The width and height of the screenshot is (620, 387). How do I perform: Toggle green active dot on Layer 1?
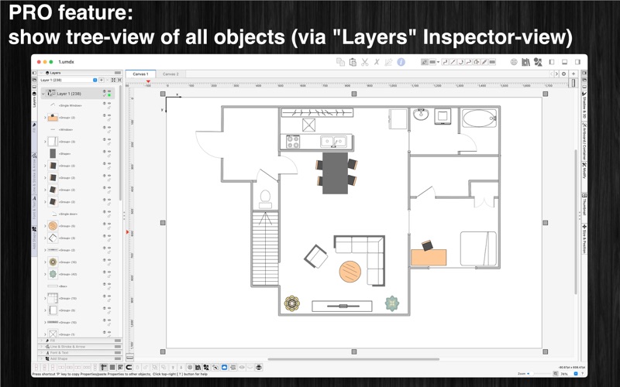click(x=109, y=95)
